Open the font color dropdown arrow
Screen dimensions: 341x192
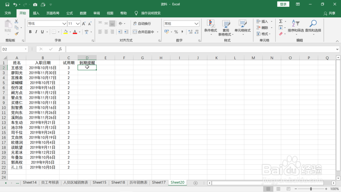[x=79, y=32]
